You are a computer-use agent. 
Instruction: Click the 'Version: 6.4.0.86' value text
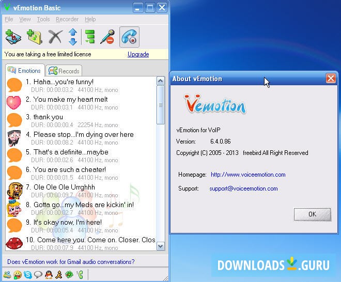click(220, 142)
